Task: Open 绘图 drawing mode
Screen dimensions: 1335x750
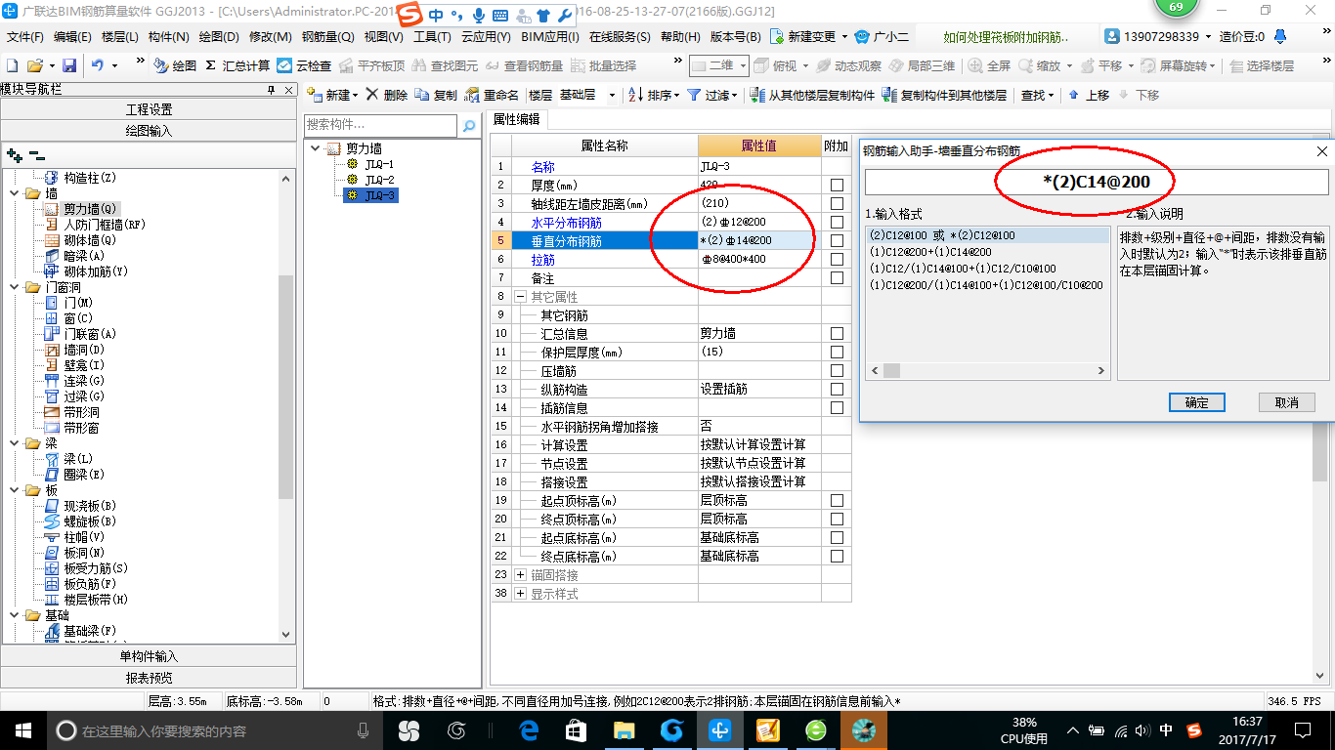Action: 175,65
